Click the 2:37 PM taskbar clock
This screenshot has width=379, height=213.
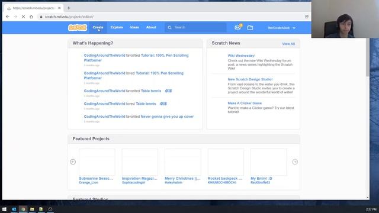tap(371, 209)
